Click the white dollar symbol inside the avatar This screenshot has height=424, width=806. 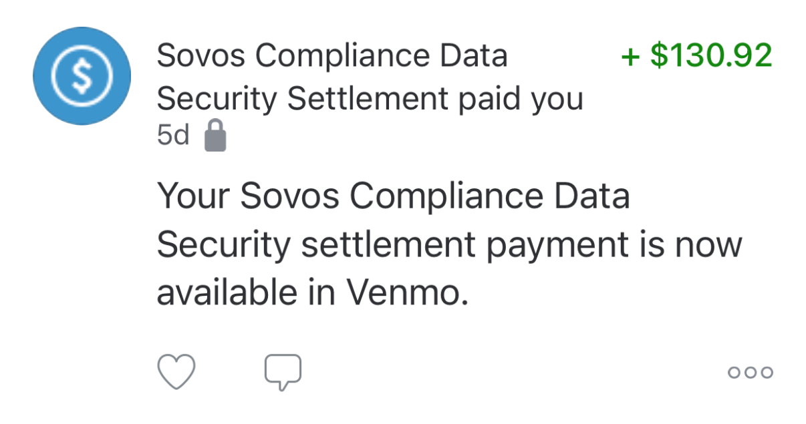82,76
